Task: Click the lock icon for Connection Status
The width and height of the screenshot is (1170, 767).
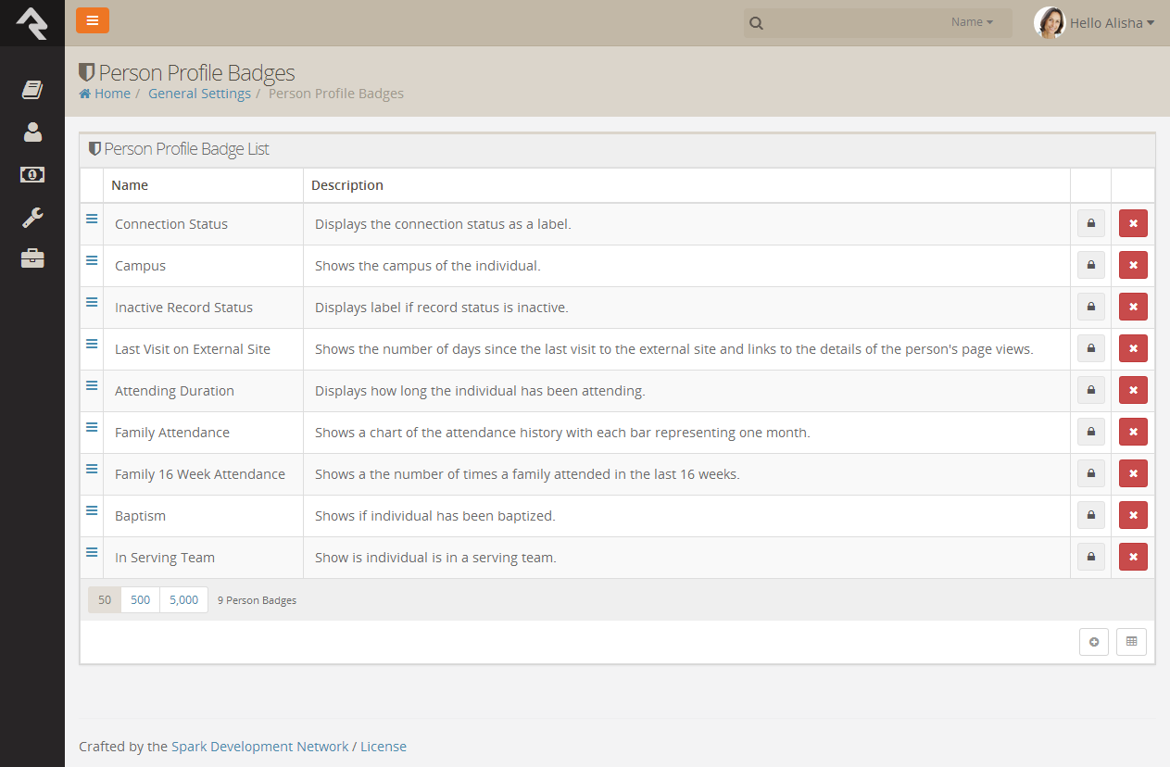Action: click(1090, 223)
